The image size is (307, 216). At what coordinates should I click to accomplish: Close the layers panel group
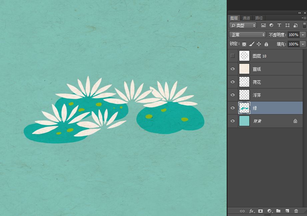coord(305,13)
